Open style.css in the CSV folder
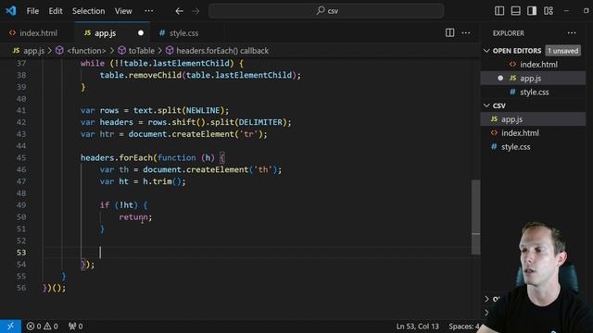593x333 pixels. [515, 147]
